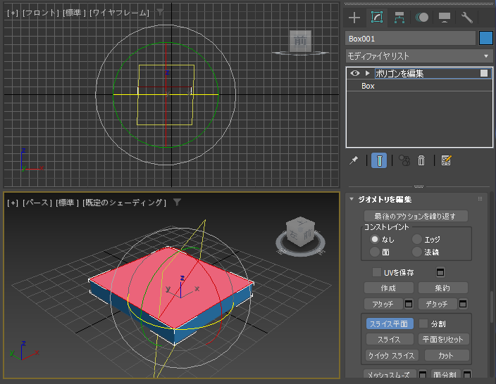Click perspective viewport filter funnel icon
The height and width of the screenshot is (384, 496).
click(177, 202)
